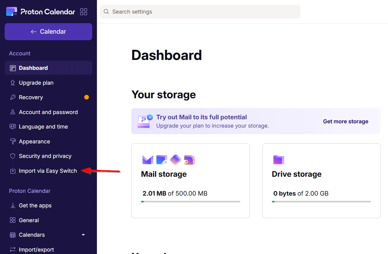
Task: Click the Get the apps download icon
Action: pos(13,205)
